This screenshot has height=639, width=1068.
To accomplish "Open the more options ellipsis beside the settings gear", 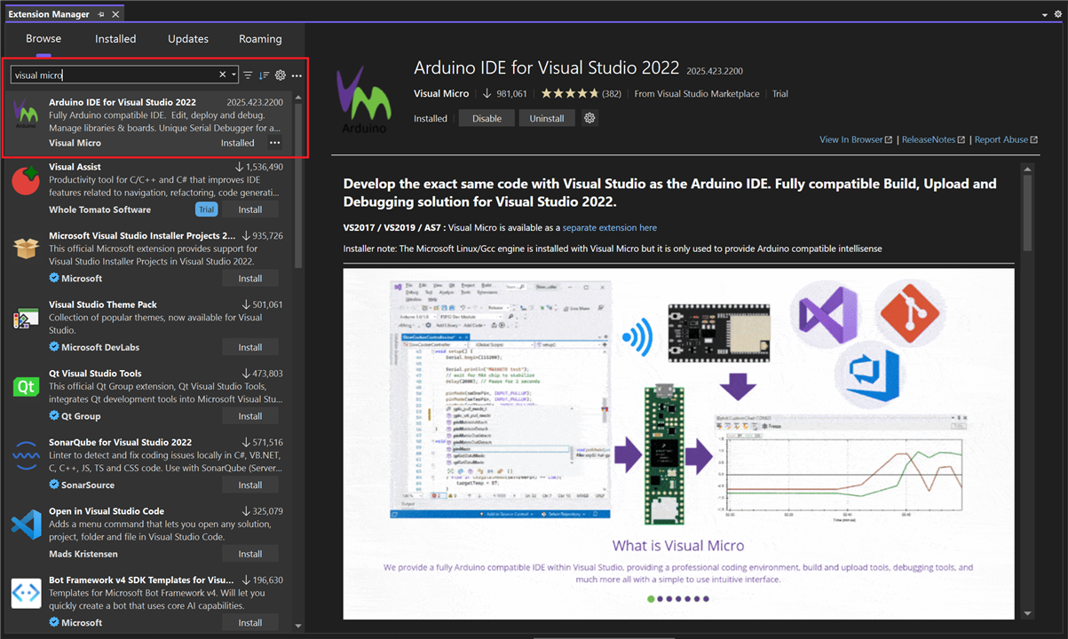I will pos(297,75).
